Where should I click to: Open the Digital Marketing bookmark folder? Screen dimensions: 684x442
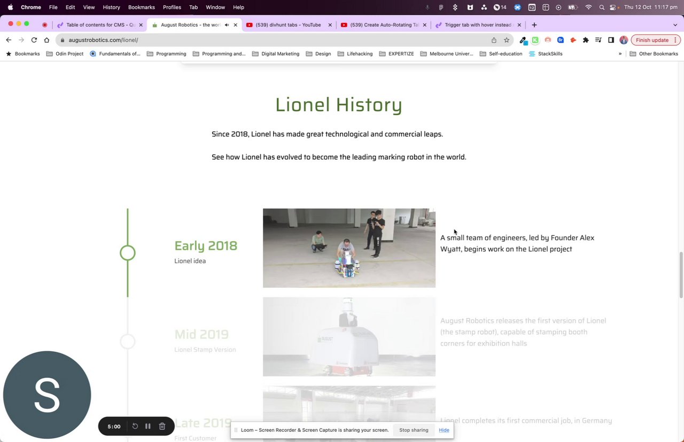(x=275, y=54)
